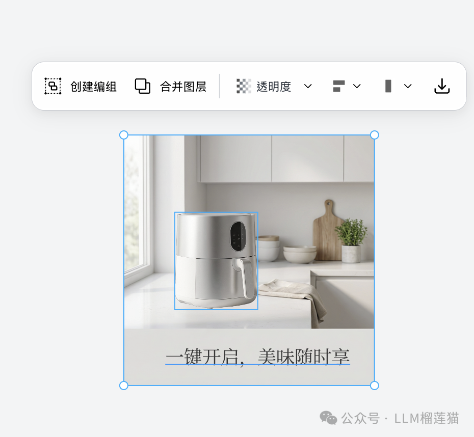The width and height of the screenshot is (474, 437).
Task: Click the top-left selection handle of the image
Action: [123, 135]
